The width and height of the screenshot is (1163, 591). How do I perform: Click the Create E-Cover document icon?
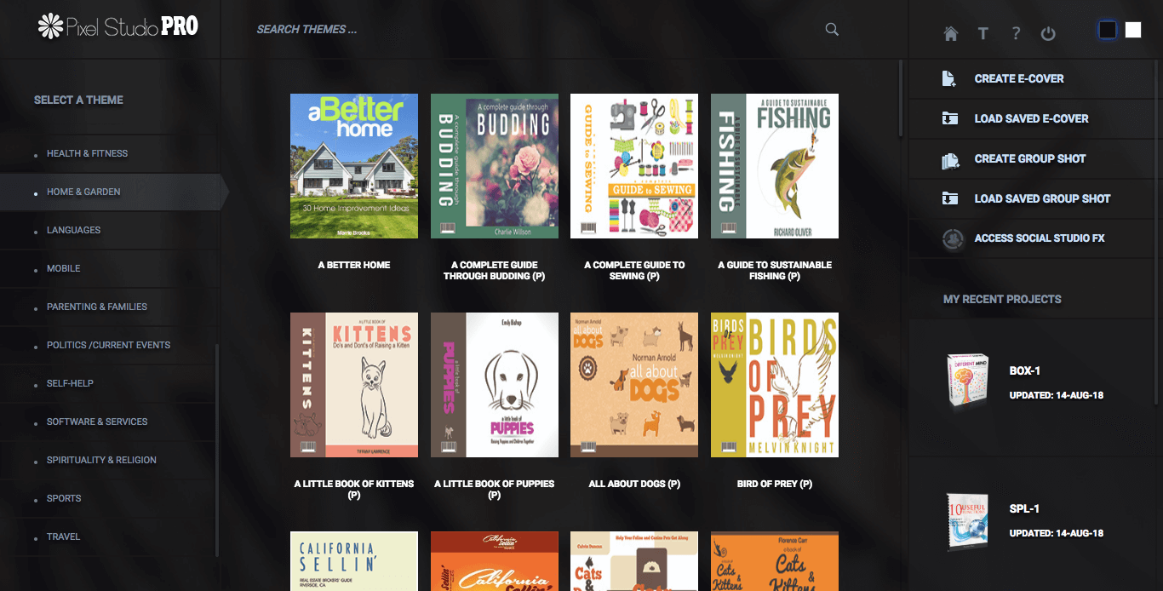pyautogui.click(x=949, y=78)
